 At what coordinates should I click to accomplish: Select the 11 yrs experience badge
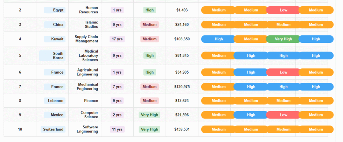(x=117, y=129)
